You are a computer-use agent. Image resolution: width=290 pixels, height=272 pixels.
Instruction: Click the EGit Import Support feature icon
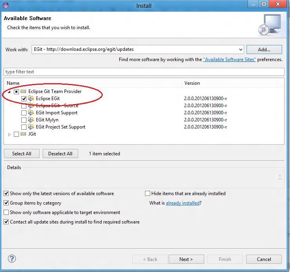point(31,113)
